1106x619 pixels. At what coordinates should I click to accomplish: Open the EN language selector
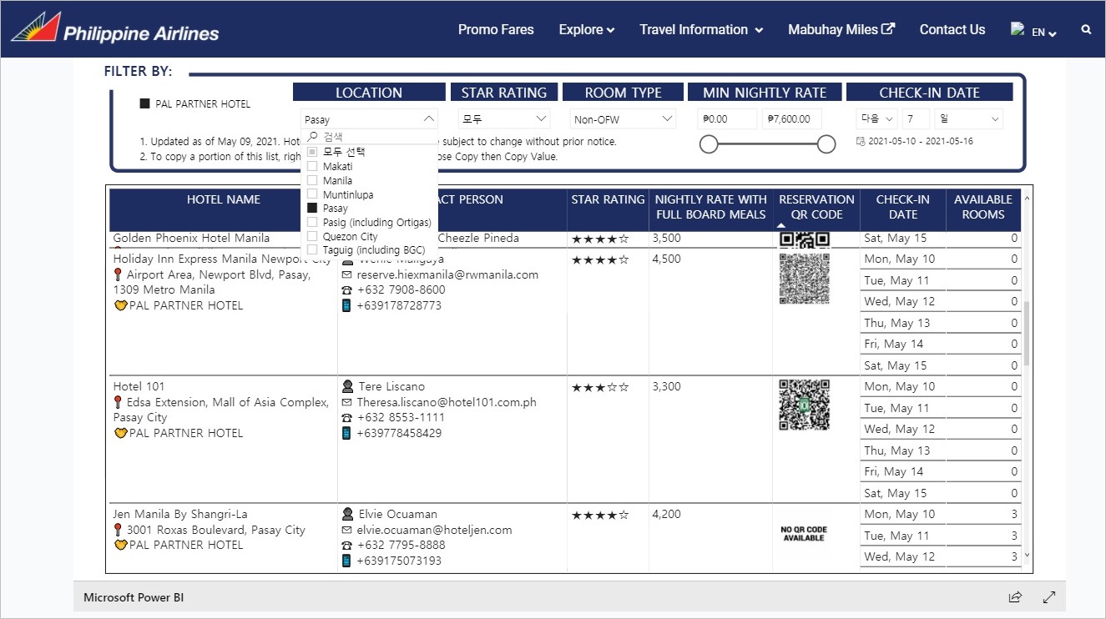[1044, 33]
